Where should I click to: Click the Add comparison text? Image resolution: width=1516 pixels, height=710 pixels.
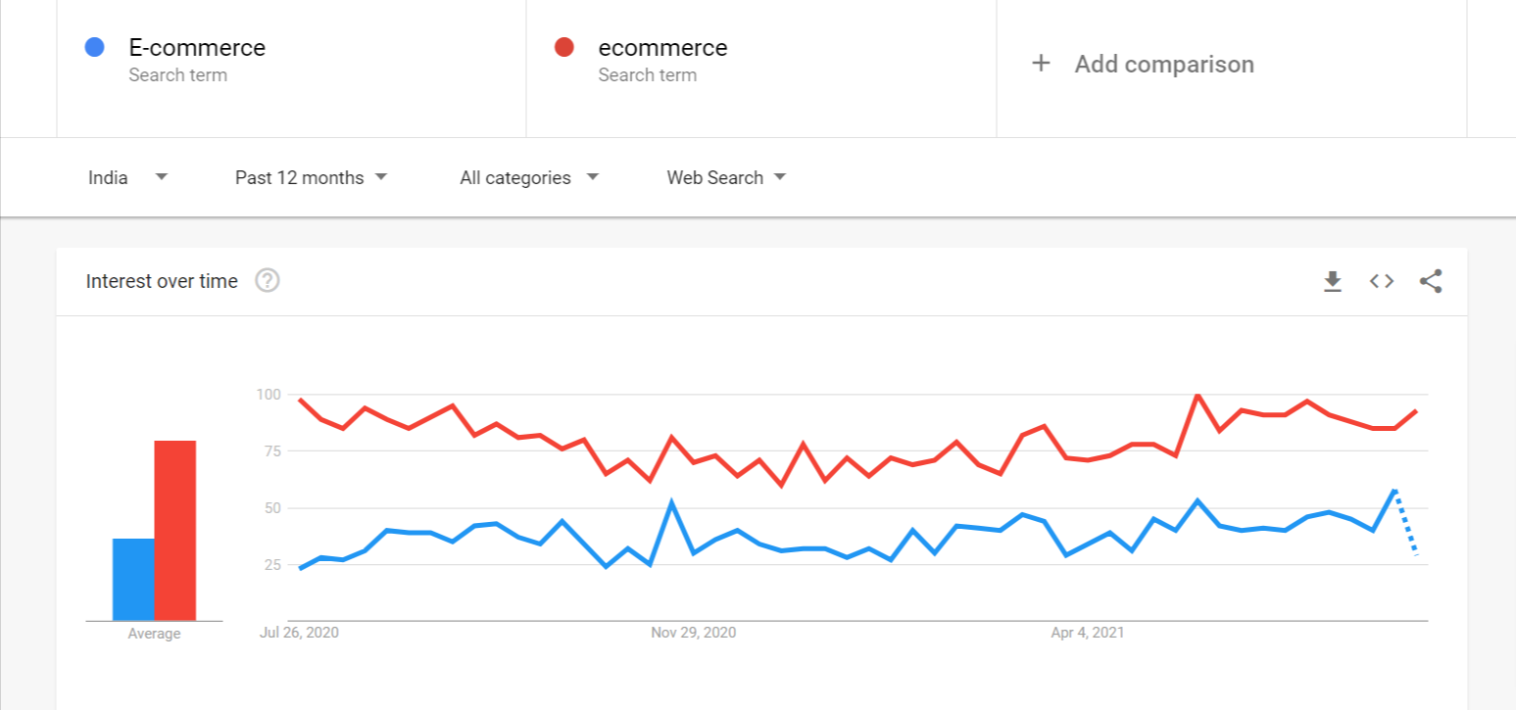tap(1164, 65)
